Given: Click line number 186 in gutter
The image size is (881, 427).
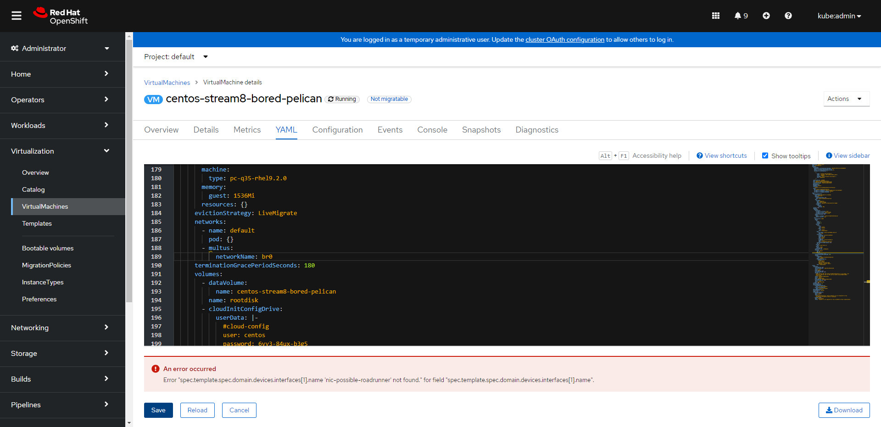Looking at the screenshot, I should point(156,231).
